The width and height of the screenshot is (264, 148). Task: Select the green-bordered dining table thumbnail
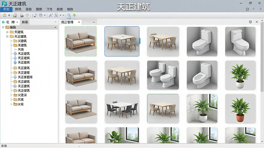[x=163, y=109]
